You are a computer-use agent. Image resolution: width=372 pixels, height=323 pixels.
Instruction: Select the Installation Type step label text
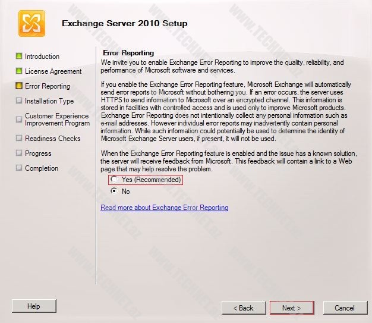49,101
